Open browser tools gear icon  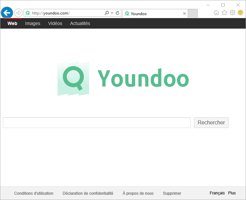tap(232, 12)
